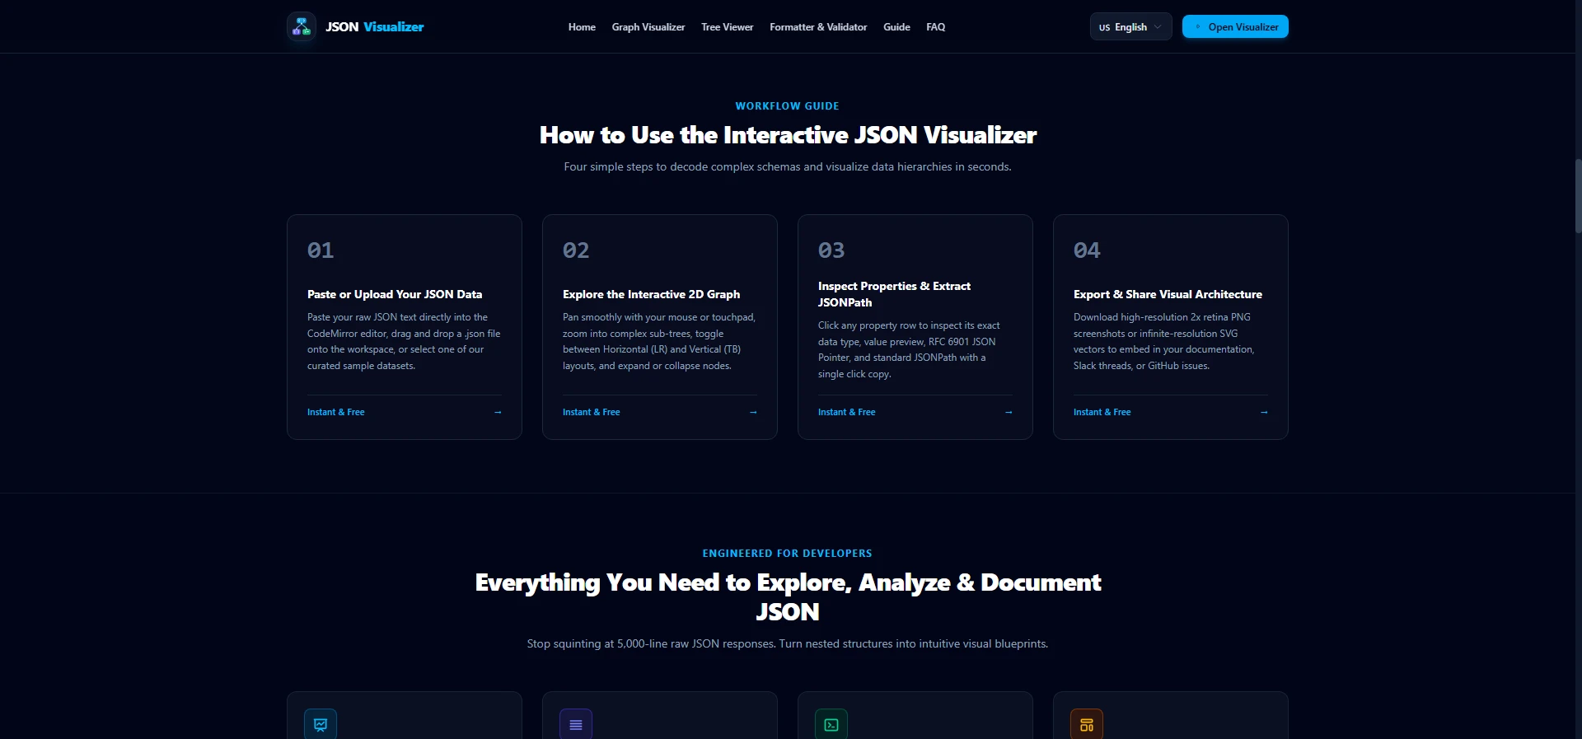
Task: Open FAQ nav item
Action: (x=935, y=27)
